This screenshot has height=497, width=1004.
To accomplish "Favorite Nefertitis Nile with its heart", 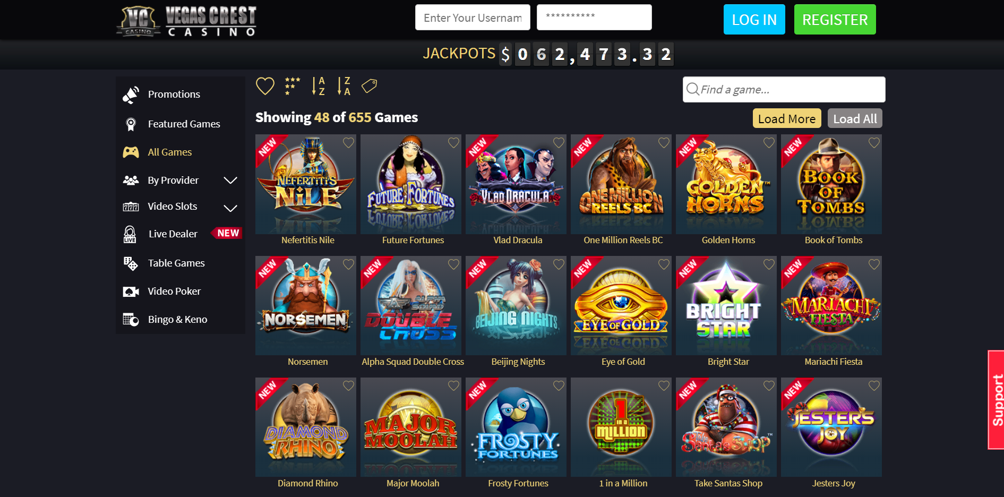I will (x=348, y=143).
